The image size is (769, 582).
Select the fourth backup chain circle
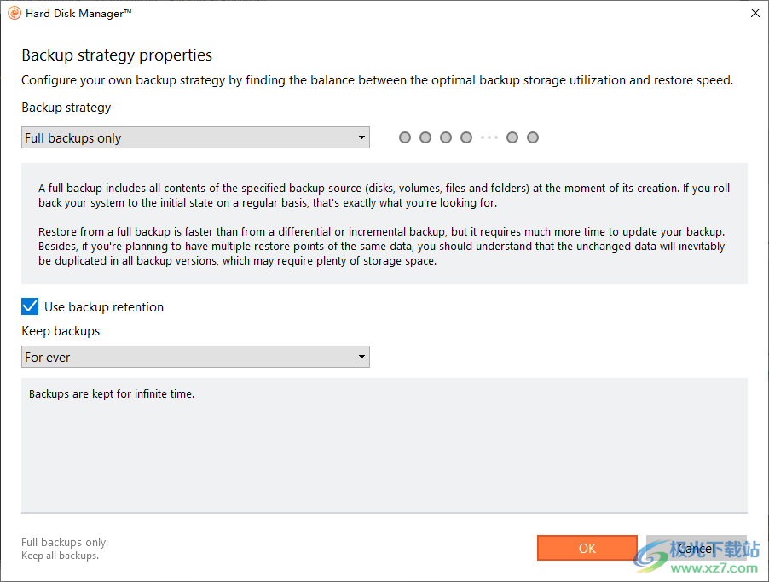pos(466,137)
